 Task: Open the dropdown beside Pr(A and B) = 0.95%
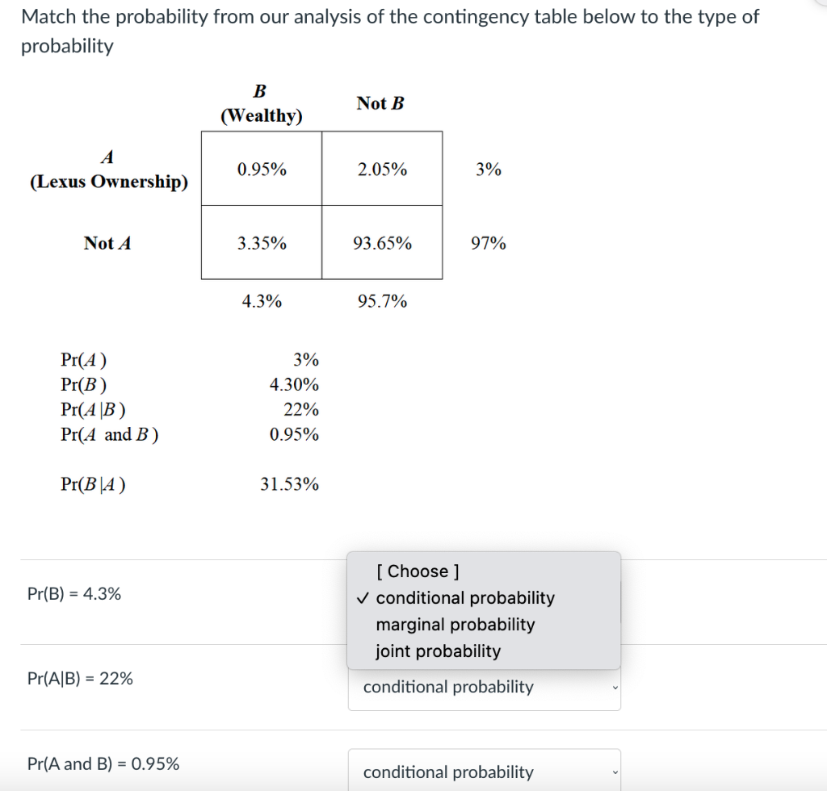(x=483, y=772)
